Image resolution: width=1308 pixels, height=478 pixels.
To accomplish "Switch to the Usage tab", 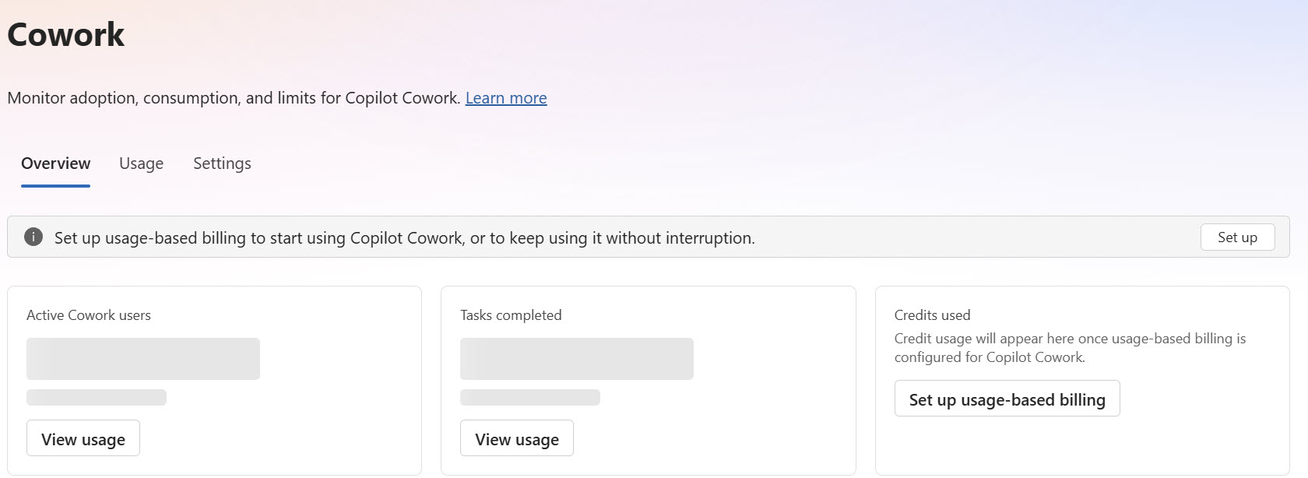I will 141,163.
